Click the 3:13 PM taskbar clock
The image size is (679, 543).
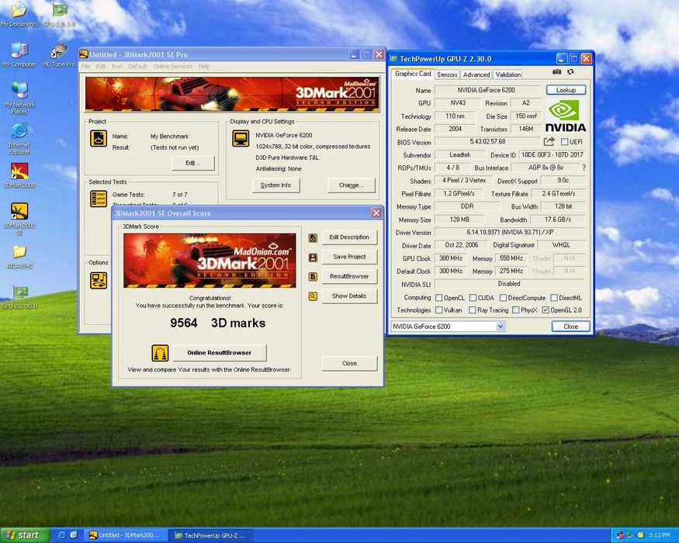point(659,536)
